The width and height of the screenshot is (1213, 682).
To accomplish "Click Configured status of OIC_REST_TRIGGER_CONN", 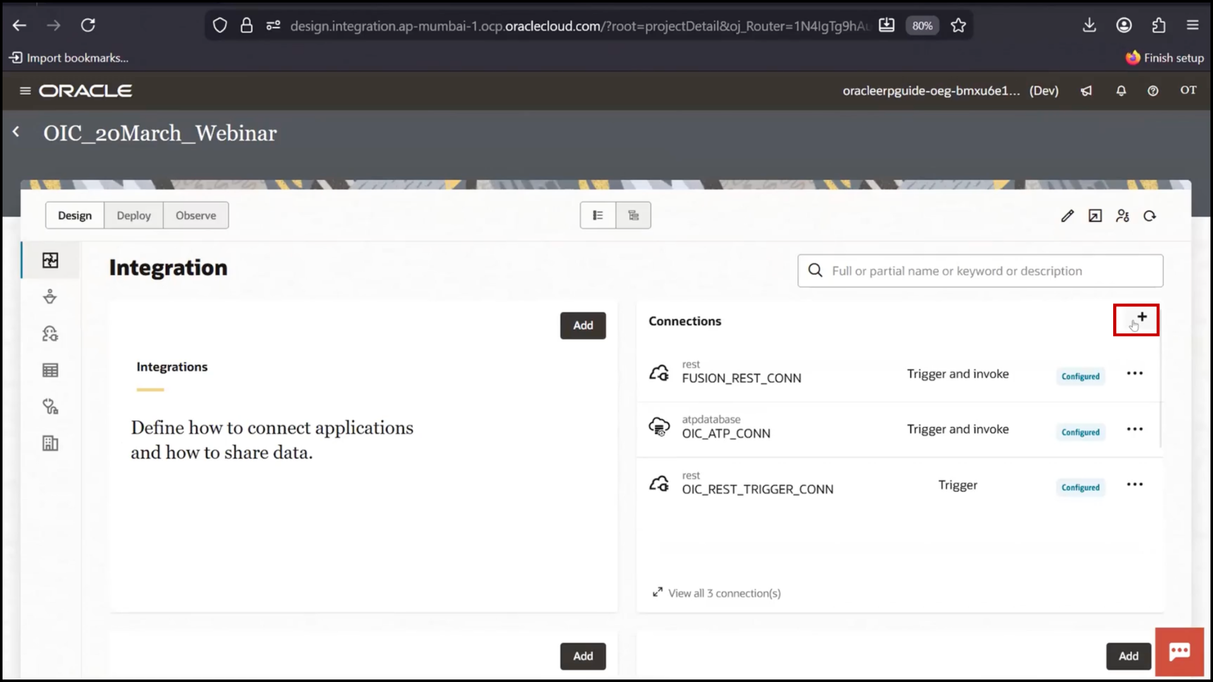I will pyautogui.click(x=1080, y=488).
